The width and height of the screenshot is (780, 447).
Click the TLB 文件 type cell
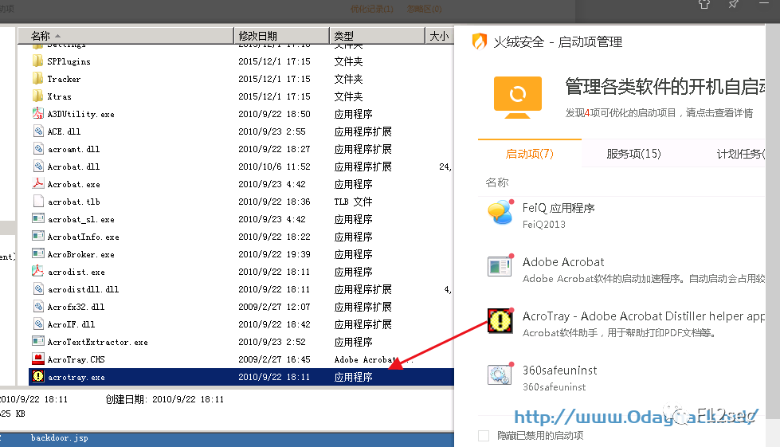tap(353, 202)
